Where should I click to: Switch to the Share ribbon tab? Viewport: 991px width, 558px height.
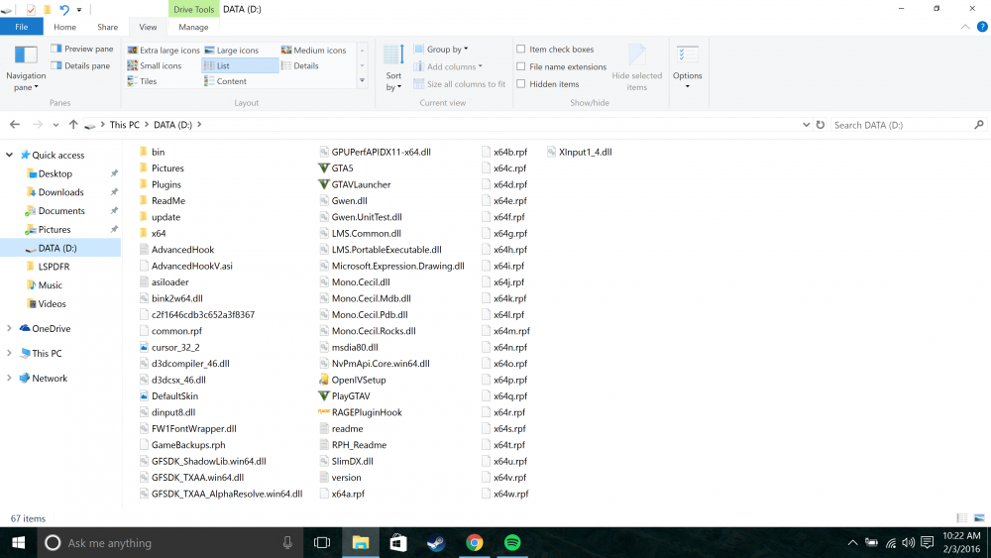coord(107,27)
